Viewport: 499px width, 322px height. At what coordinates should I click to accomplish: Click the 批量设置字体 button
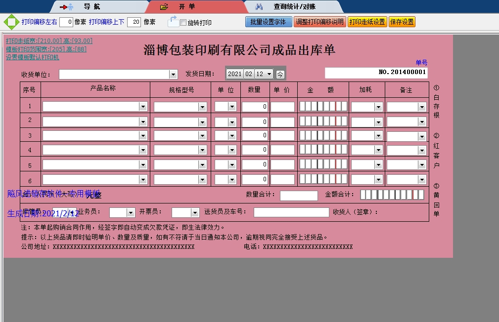coord(268,22)
